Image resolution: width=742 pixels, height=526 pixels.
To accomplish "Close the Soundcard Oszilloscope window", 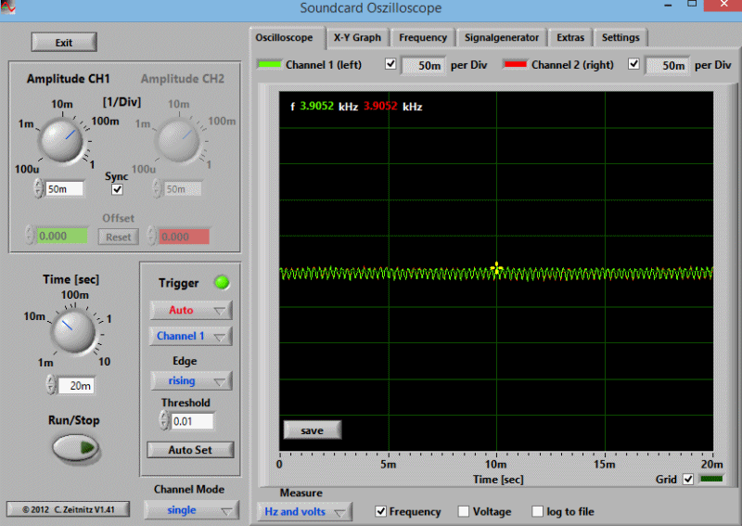I will [x=723, y=5].
